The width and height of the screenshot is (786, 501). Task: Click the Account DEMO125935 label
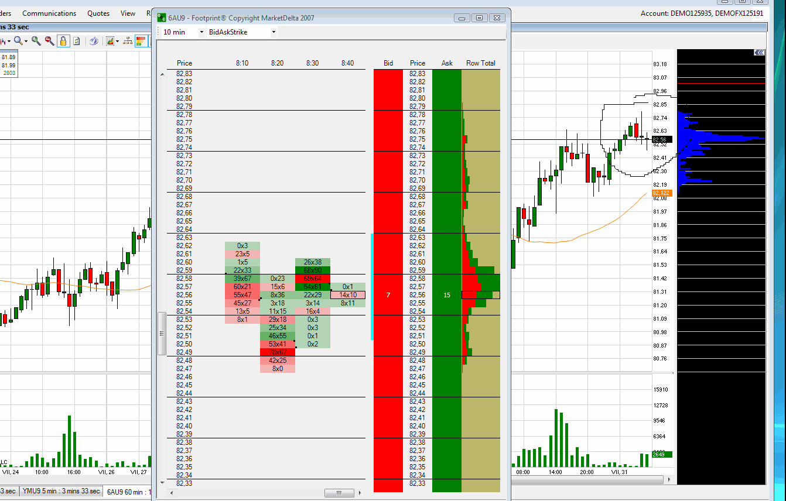click(702, 13)
